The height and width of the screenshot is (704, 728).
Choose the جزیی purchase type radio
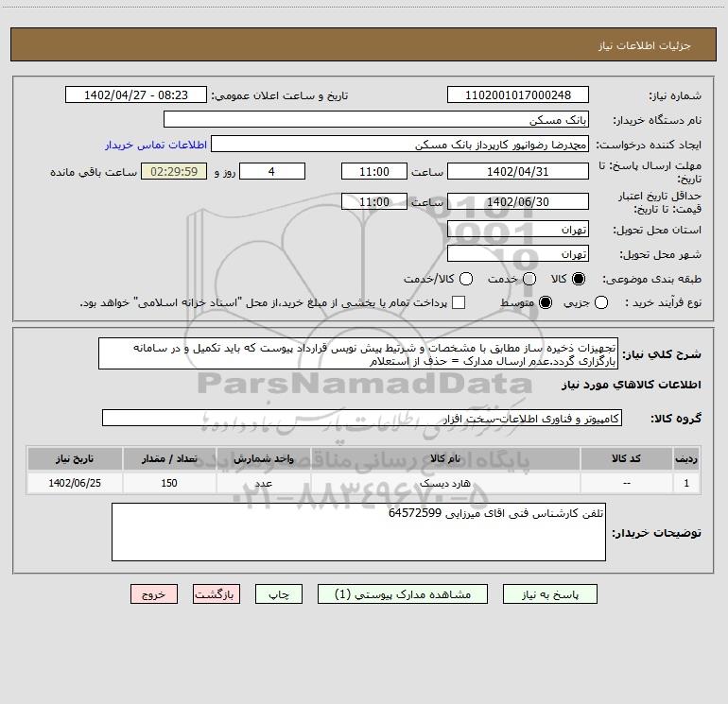(601, 302)
